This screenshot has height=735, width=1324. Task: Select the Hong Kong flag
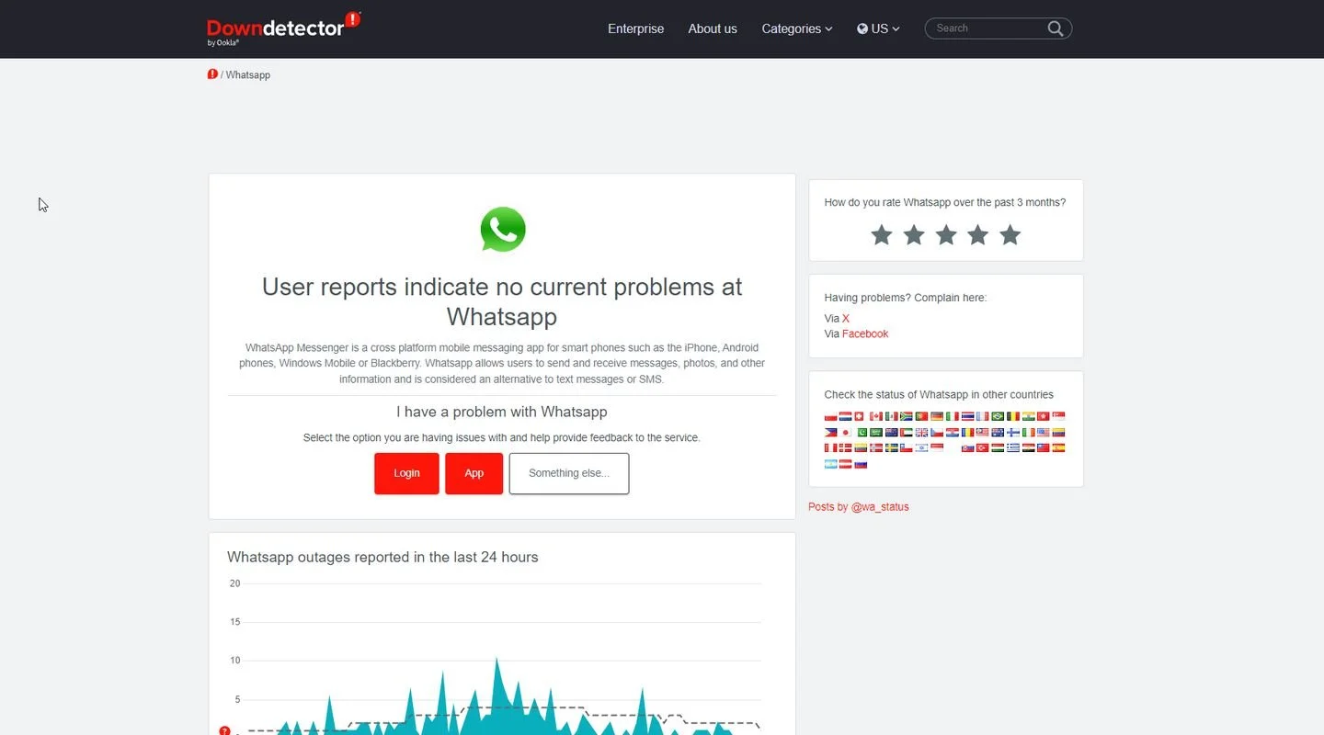[1044, 416]
